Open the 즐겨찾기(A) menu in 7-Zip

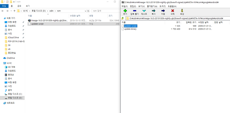(x=152, y=7)
